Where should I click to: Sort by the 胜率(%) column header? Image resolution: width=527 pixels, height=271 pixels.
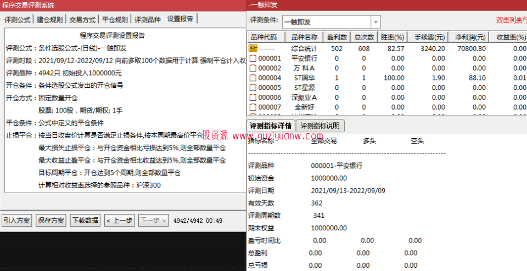coord(393,37)
